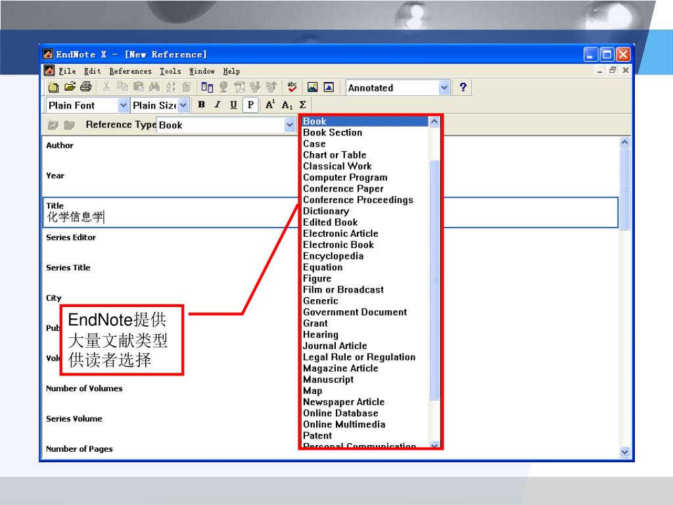Toggle Underline formatting
This screenshot has width=673, height=505.
click(x=233, y=105)
